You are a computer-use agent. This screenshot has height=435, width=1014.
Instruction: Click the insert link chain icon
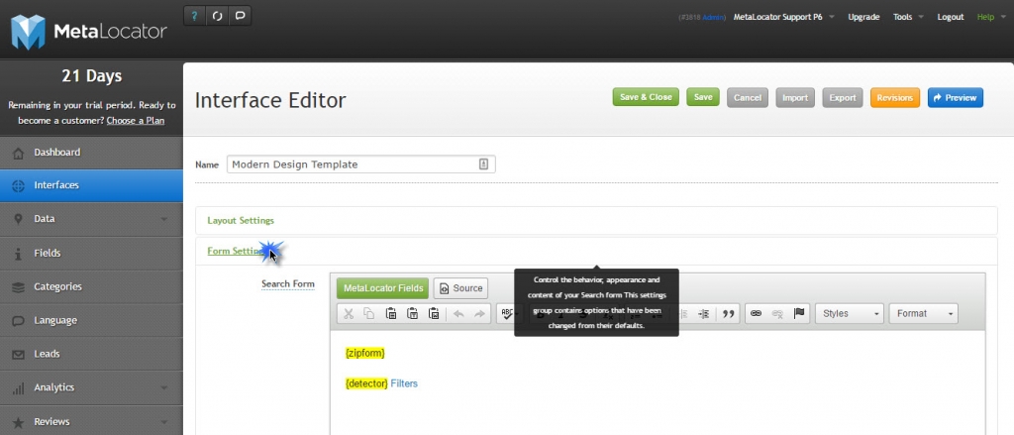[x=756, y=313]
